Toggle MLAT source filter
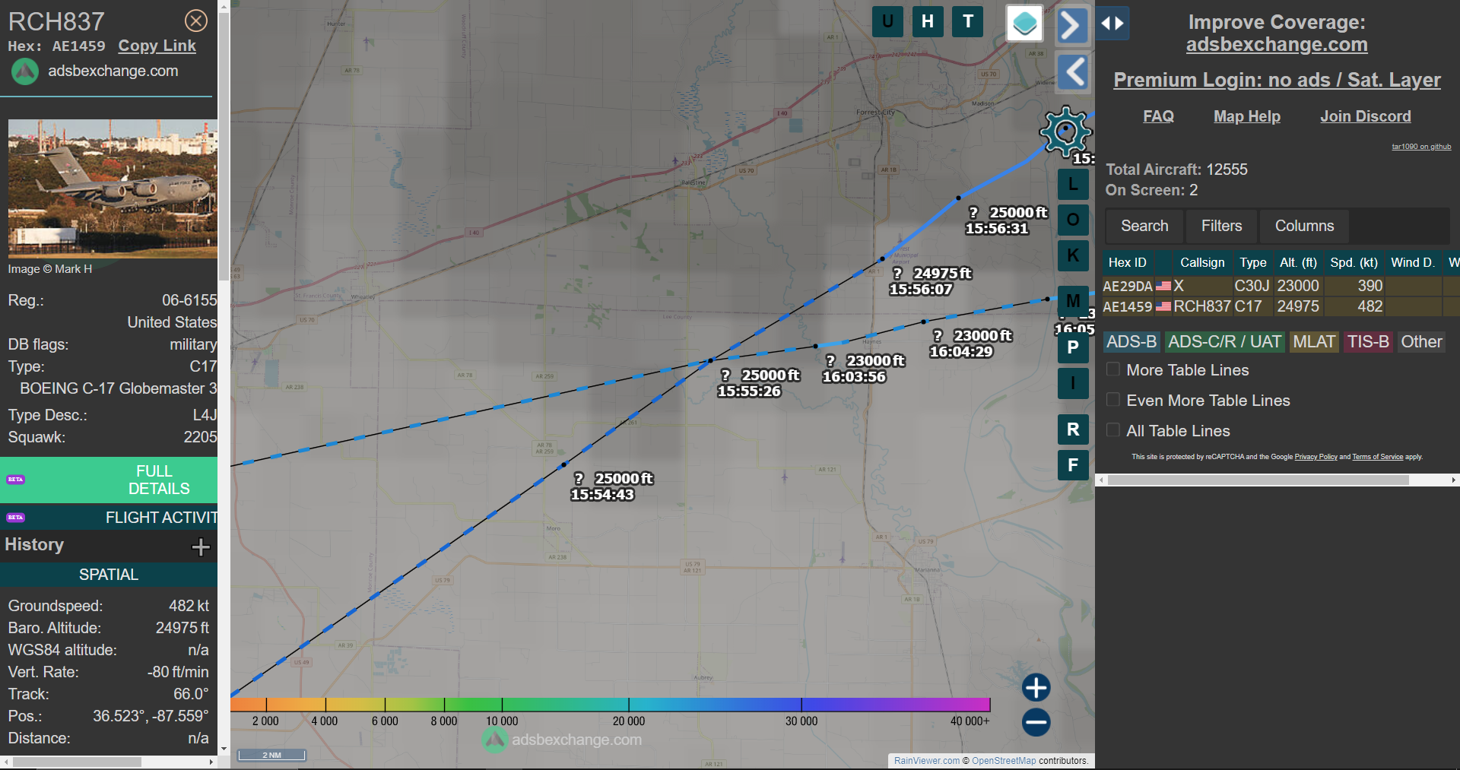Screen dimensions: 1460x770 click(1313, 342)
